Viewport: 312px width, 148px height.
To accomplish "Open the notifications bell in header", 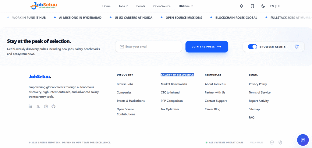I will click(241, 6).
